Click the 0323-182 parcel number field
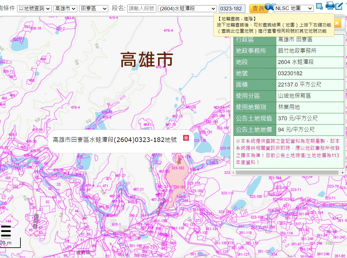The image size is (347, 258). pos(232,9)
